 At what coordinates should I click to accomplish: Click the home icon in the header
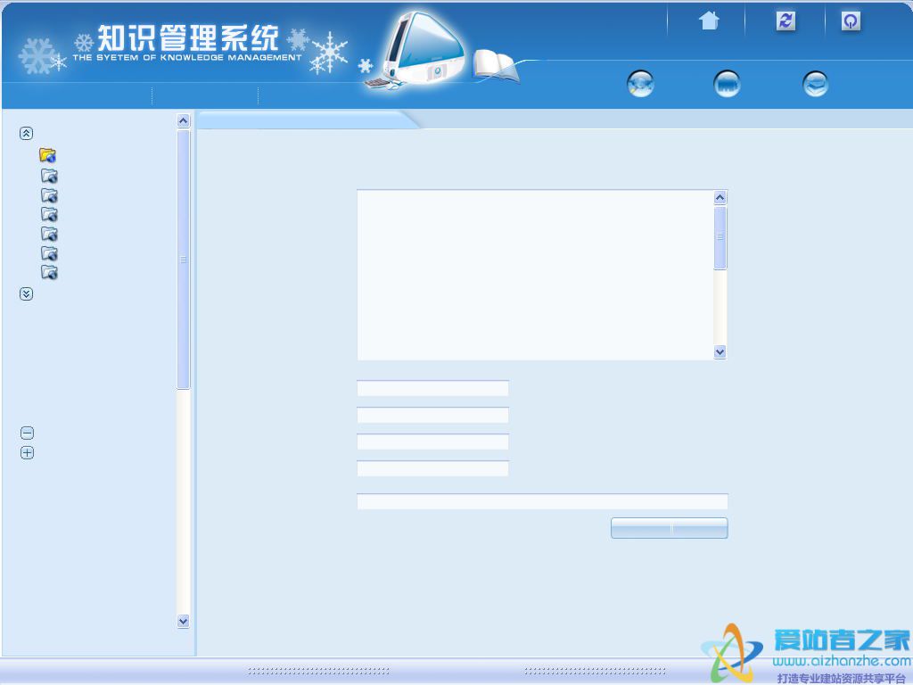click(709, 21)
